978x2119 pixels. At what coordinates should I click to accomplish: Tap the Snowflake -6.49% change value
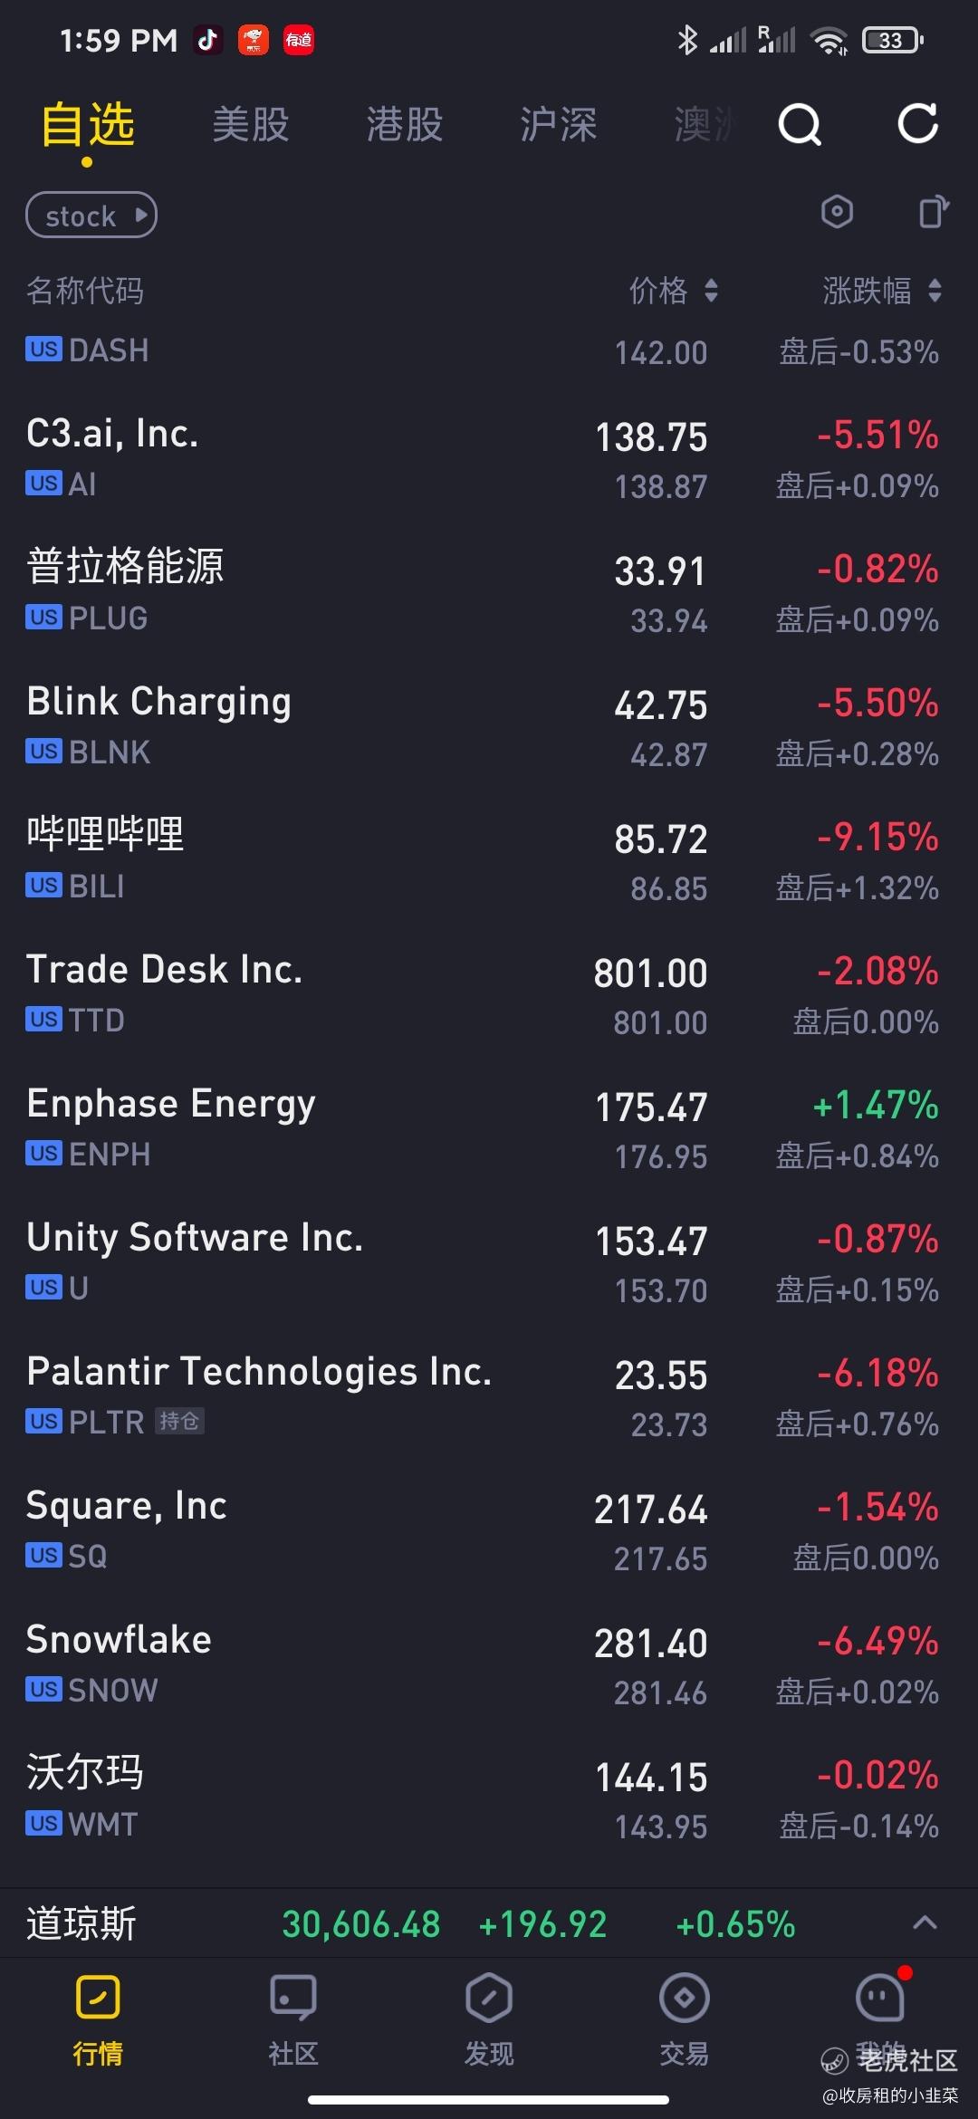click(877, 1641)
